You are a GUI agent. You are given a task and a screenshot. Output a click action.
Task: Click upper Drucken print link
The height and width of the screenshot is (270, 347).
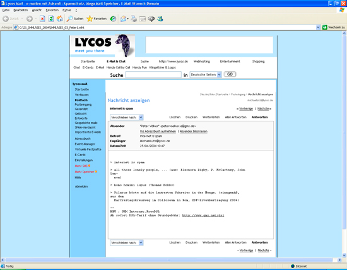tap(191, 117)
